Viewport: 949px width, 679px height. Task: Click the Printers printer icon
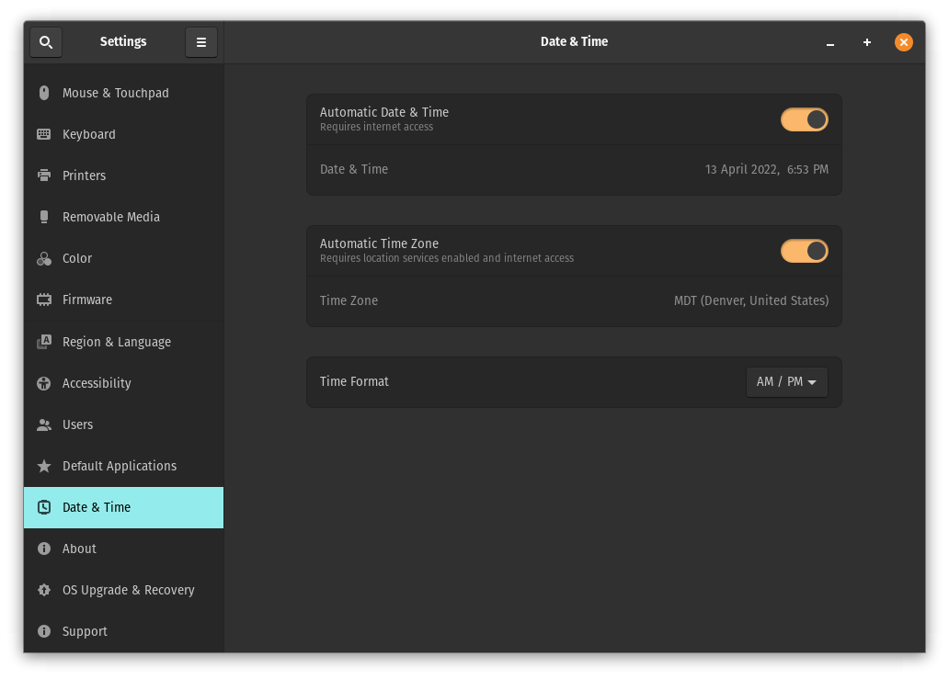44,175
